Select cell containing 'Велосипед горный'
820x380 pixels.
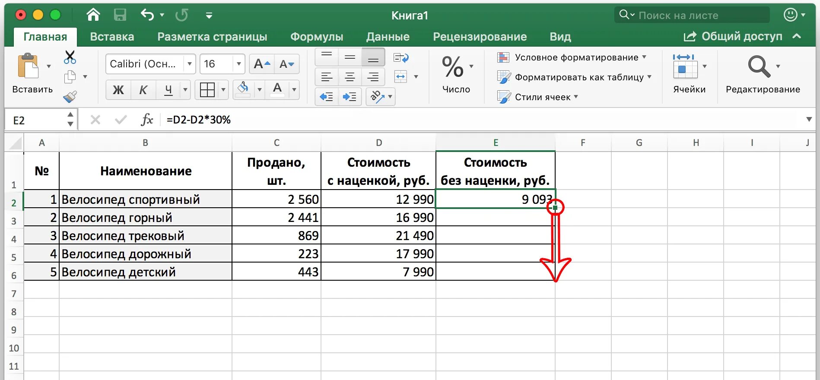click(146, 217)
